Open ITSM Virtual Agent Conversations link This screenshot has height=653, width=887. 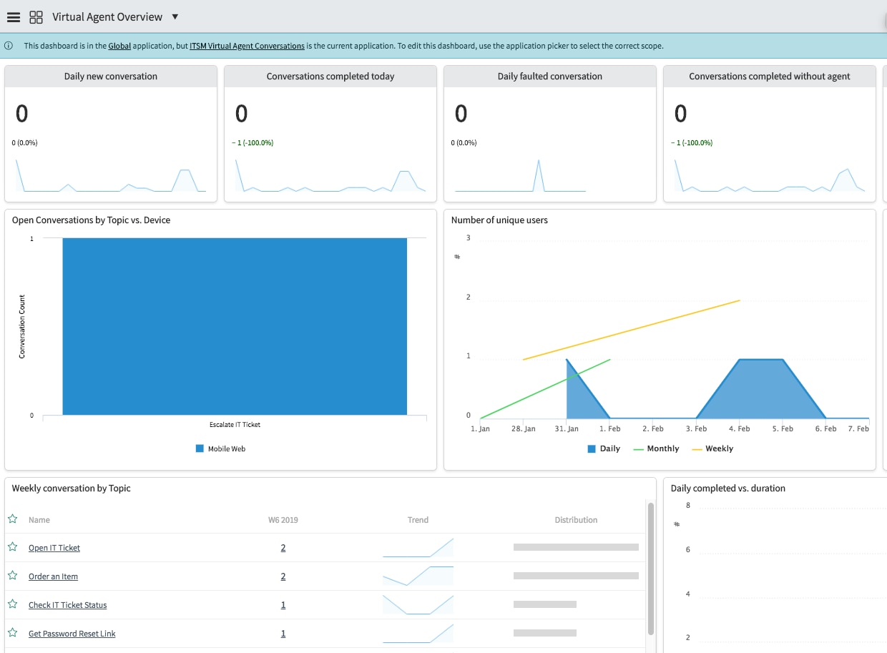pos(247,46)
